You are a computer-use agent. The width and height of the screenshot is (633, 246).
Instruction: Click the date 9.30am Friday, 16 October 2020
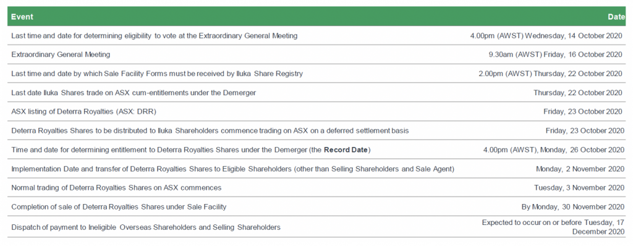pos(556,54)
